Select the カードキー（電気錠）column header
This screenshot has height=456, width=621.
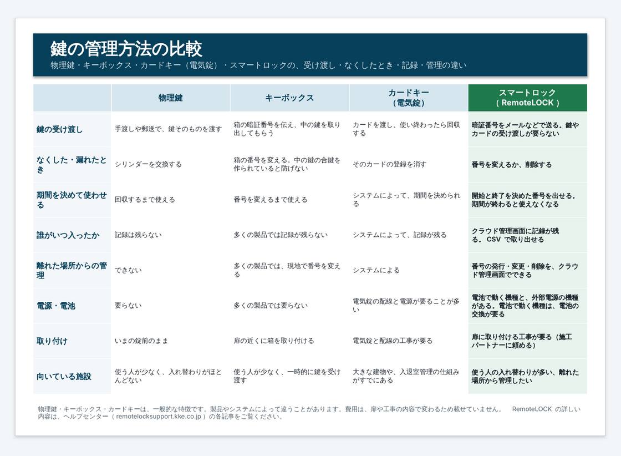coord(408,98)
